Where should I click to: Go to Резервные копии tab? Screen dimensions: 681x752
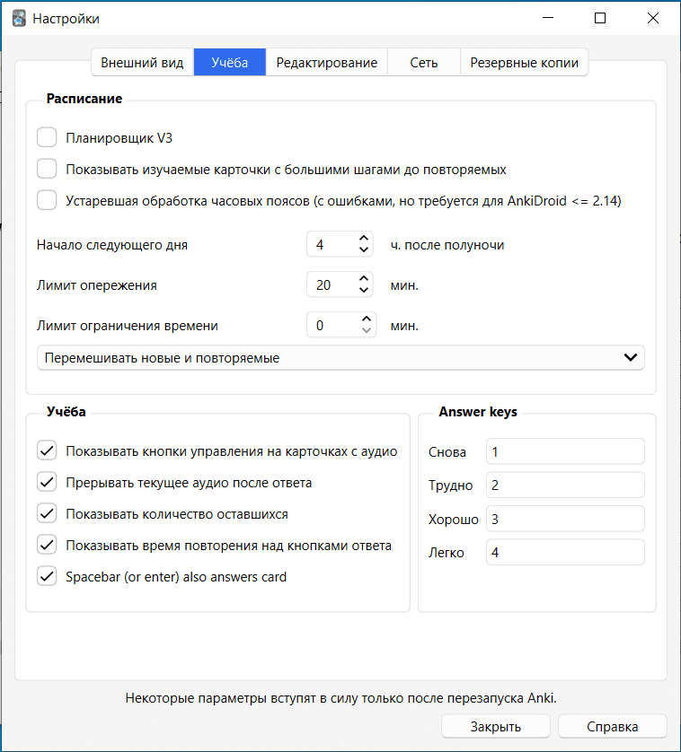coord(525,63)
